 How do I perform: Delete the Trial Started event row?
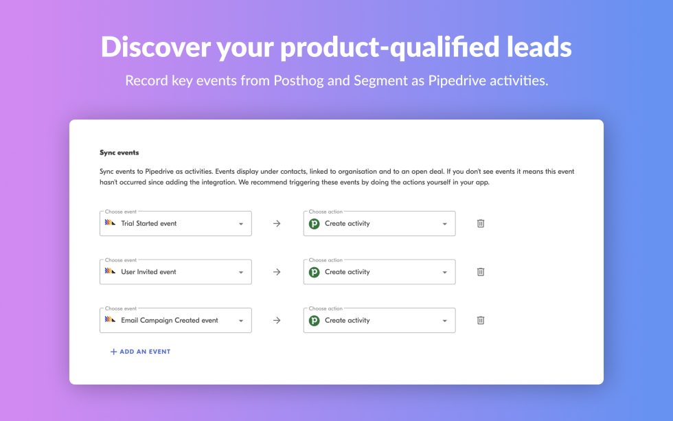[480, 224]
